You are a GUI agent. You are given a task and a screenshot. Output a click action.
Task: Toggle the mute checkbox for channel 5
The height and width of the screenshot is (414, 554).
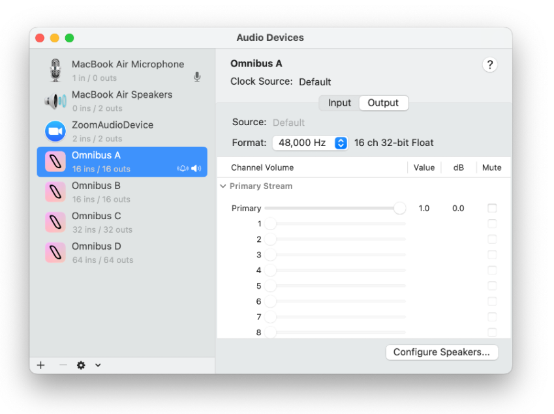pos(492,286)
